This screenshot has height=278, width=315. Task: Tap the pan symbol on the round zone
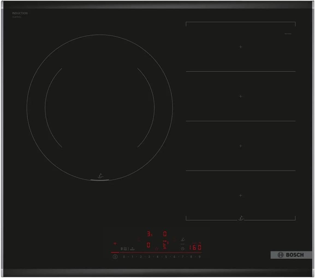click(x=100, y=175)
